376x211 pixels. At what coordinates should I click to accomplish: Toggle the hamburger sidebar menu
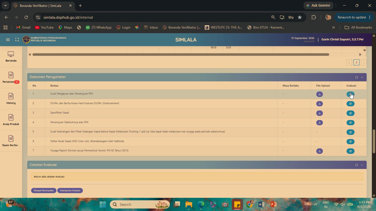8,40
